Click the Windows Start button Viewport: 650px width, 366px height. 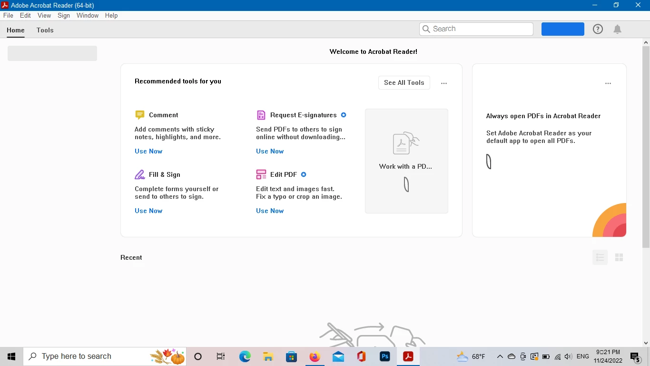click(x=11, y=356)
